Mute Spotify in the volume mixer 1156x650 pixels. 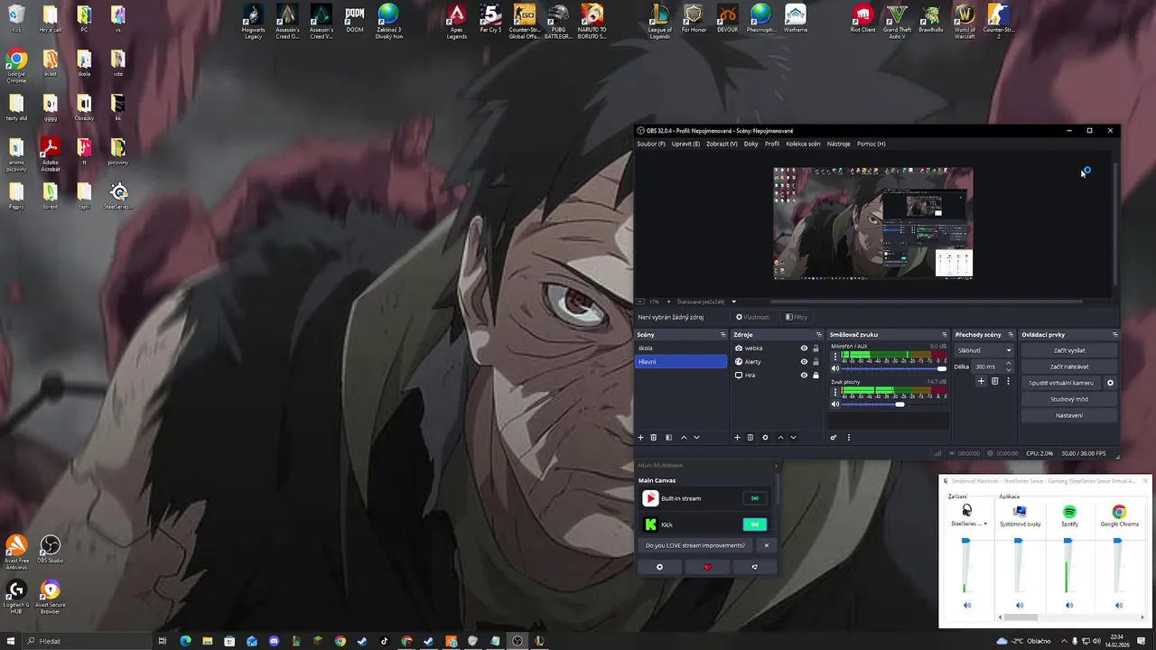1069,606
